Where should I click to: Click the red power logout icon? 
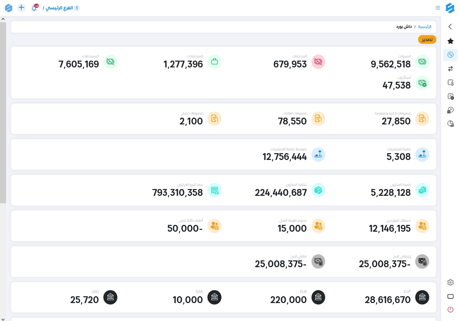click(x=450, y=310)
